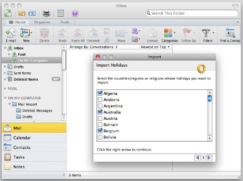Create a new E-mail message

click(11, 35)
